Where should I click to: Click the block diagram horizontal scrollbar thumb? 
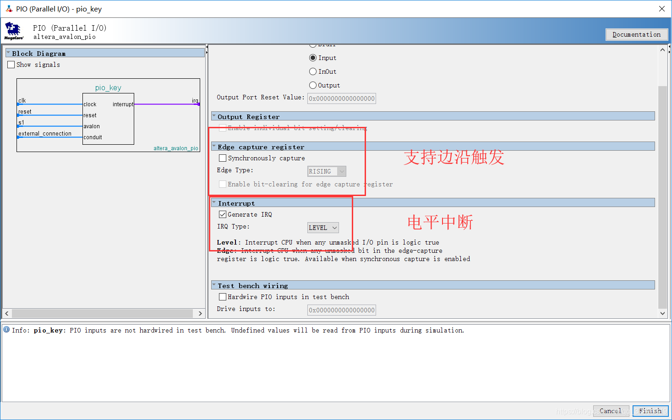coord(102,313)
